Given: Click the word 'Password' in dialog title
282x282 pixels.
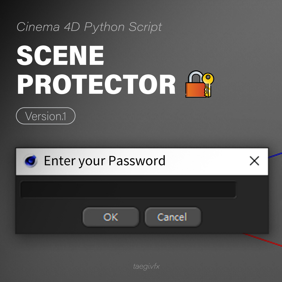Looking at the screenshot, I should point(137,161).
